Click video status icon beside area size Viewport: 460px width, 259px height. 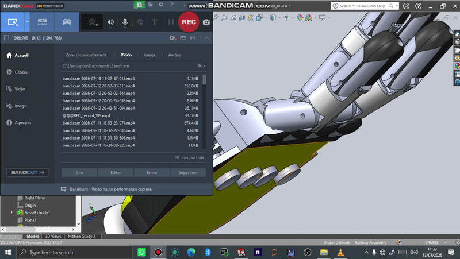(173, 38)
